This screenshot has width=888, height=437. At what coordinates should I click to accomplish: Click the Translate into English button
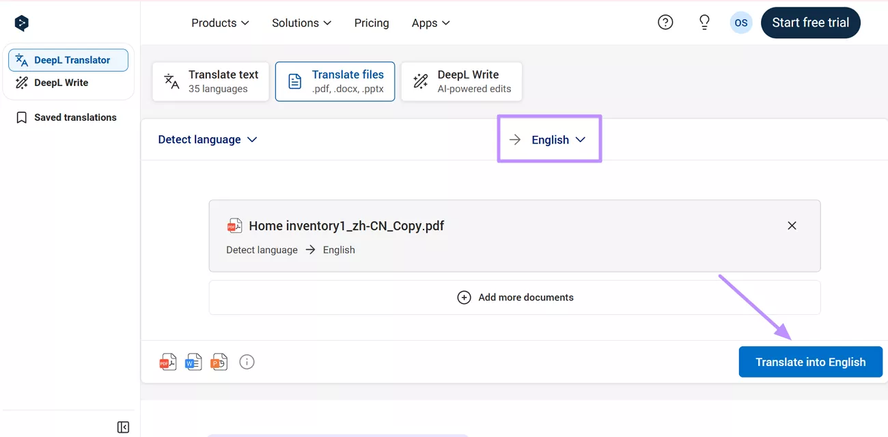pyautogui.click(x=810, y=362)
